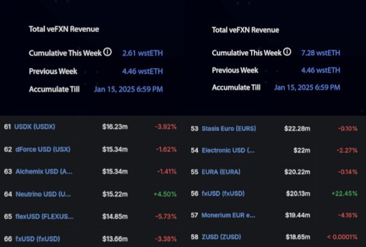366x247 pixels.
Task: Open Neutrino USD row link
Action: (43, 194)
